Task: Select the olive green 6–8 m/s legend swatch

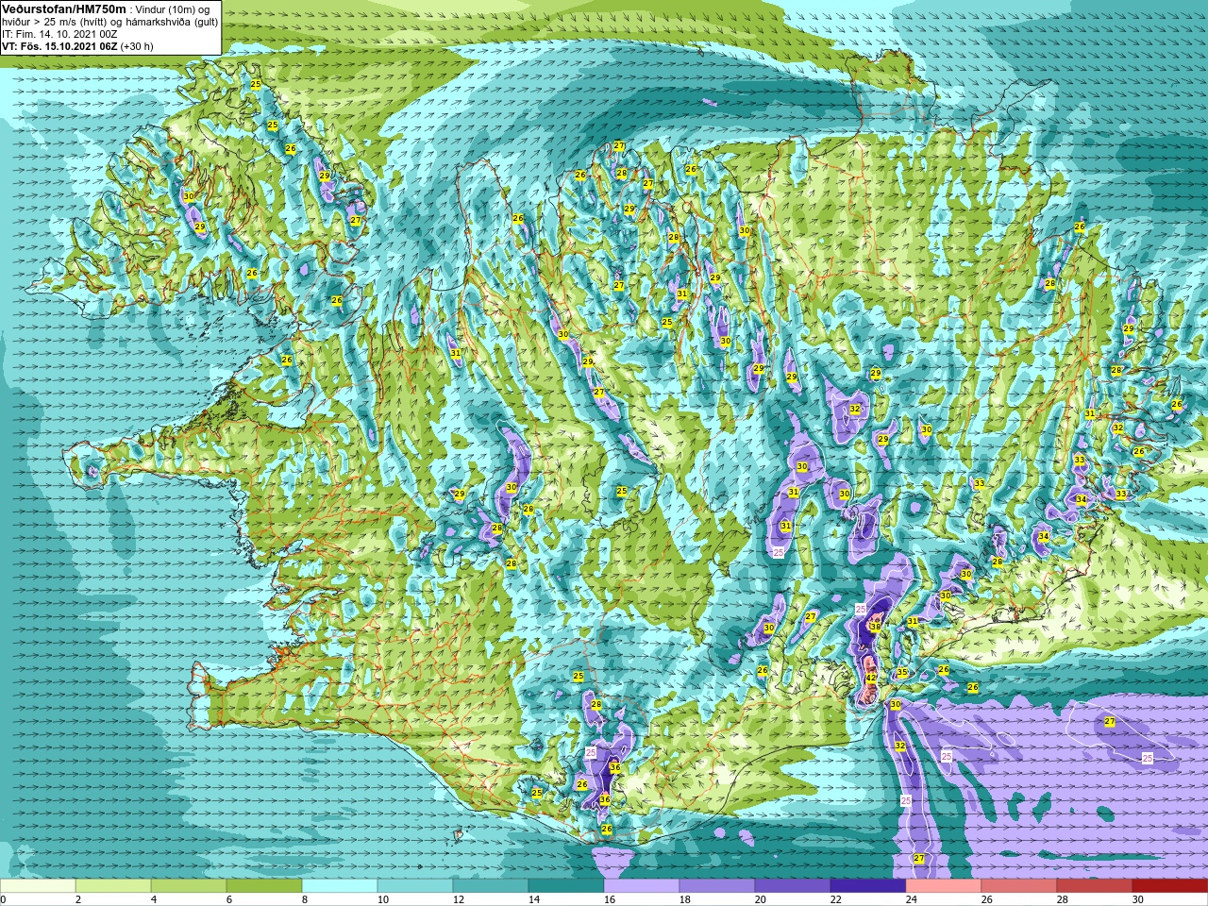Action: point(264,886)
